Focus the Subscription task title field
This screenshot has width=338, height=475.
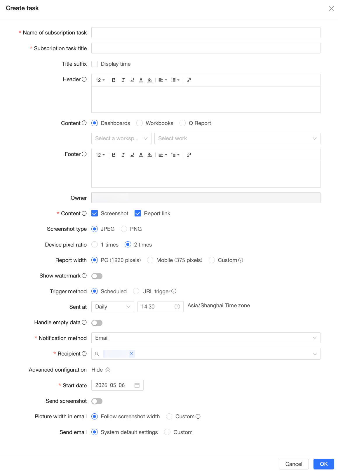pyautogui.click(x=206, y=48)
